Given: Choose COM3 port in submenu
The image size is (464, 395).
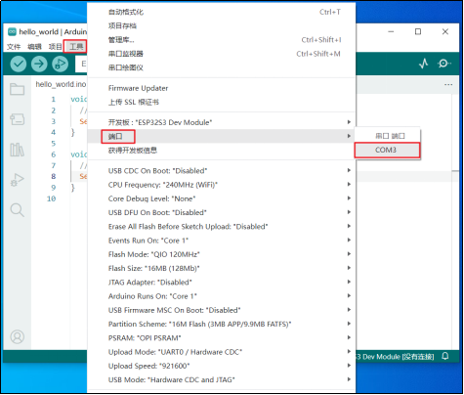Looking at the screenshot, I should [x=387, y=151].
